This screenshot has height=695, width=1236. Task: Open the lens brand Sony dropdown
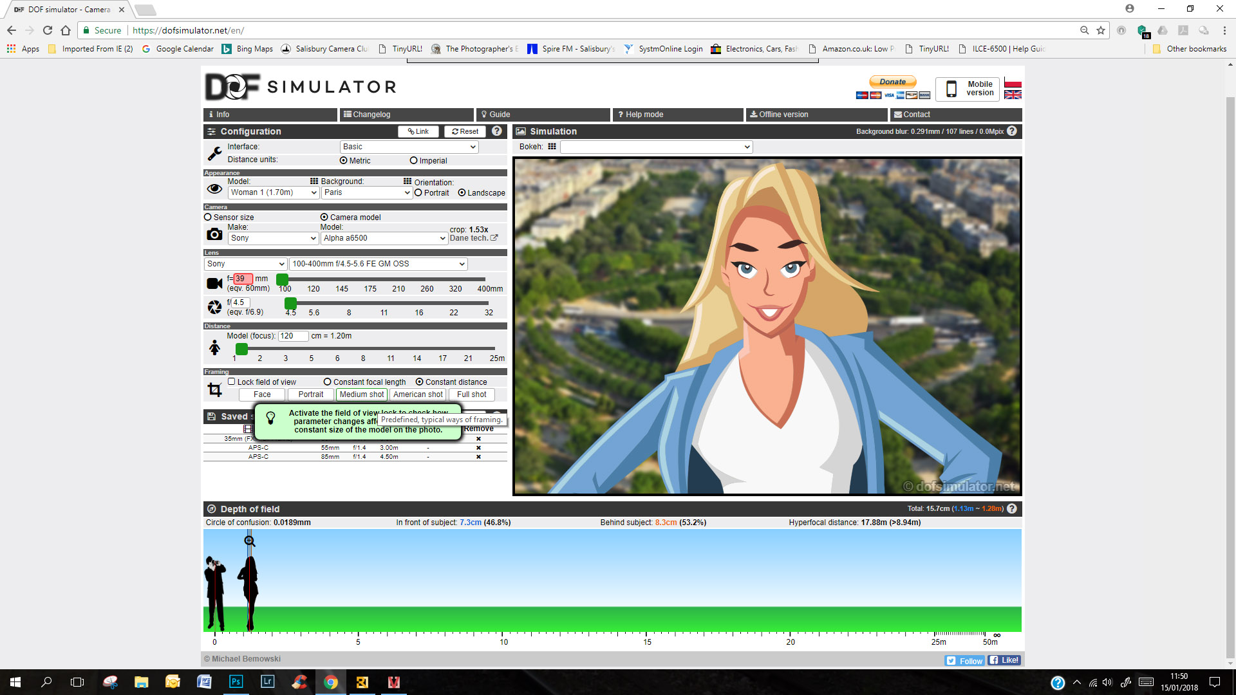(x=245, y=264)
